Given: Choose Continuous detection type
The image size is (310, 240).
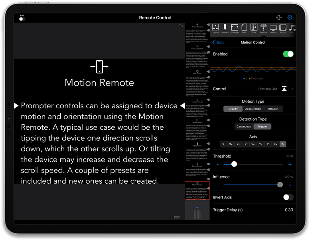Looking at the screenshot, I should pyautogui.click(x=243, y=127).
